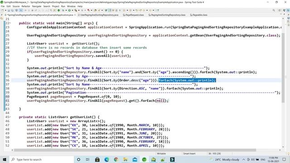Open Mail app from taskbar

point(135,159)
